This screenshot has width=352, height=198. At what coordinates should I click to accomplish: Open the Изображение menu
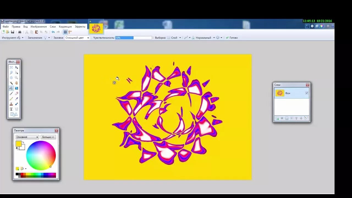38,27
